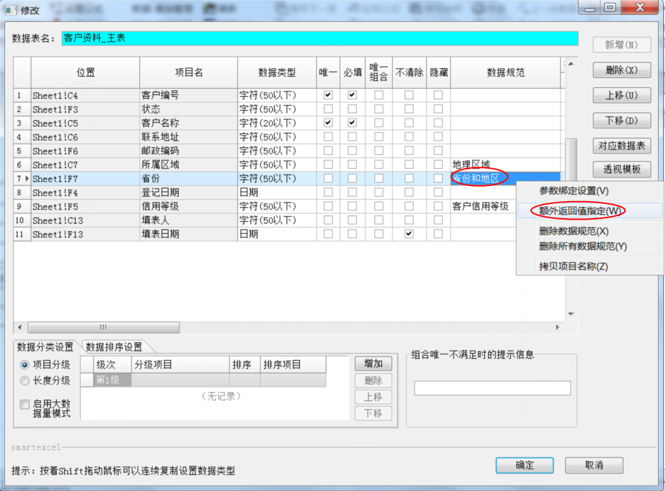The width and height of the screenshot is (665, 491).
Task: Confirm with the 确定 button
Action: pyautogui.click(x=524, y=465)
